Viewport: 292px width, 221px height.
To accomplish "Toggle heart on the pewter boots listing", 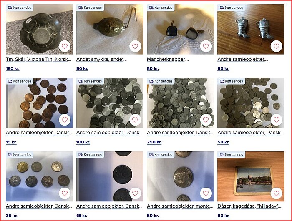I will point(276,46).
